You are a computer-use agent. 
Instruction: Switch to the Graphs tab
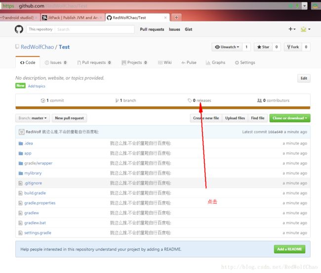coord(215,62)
